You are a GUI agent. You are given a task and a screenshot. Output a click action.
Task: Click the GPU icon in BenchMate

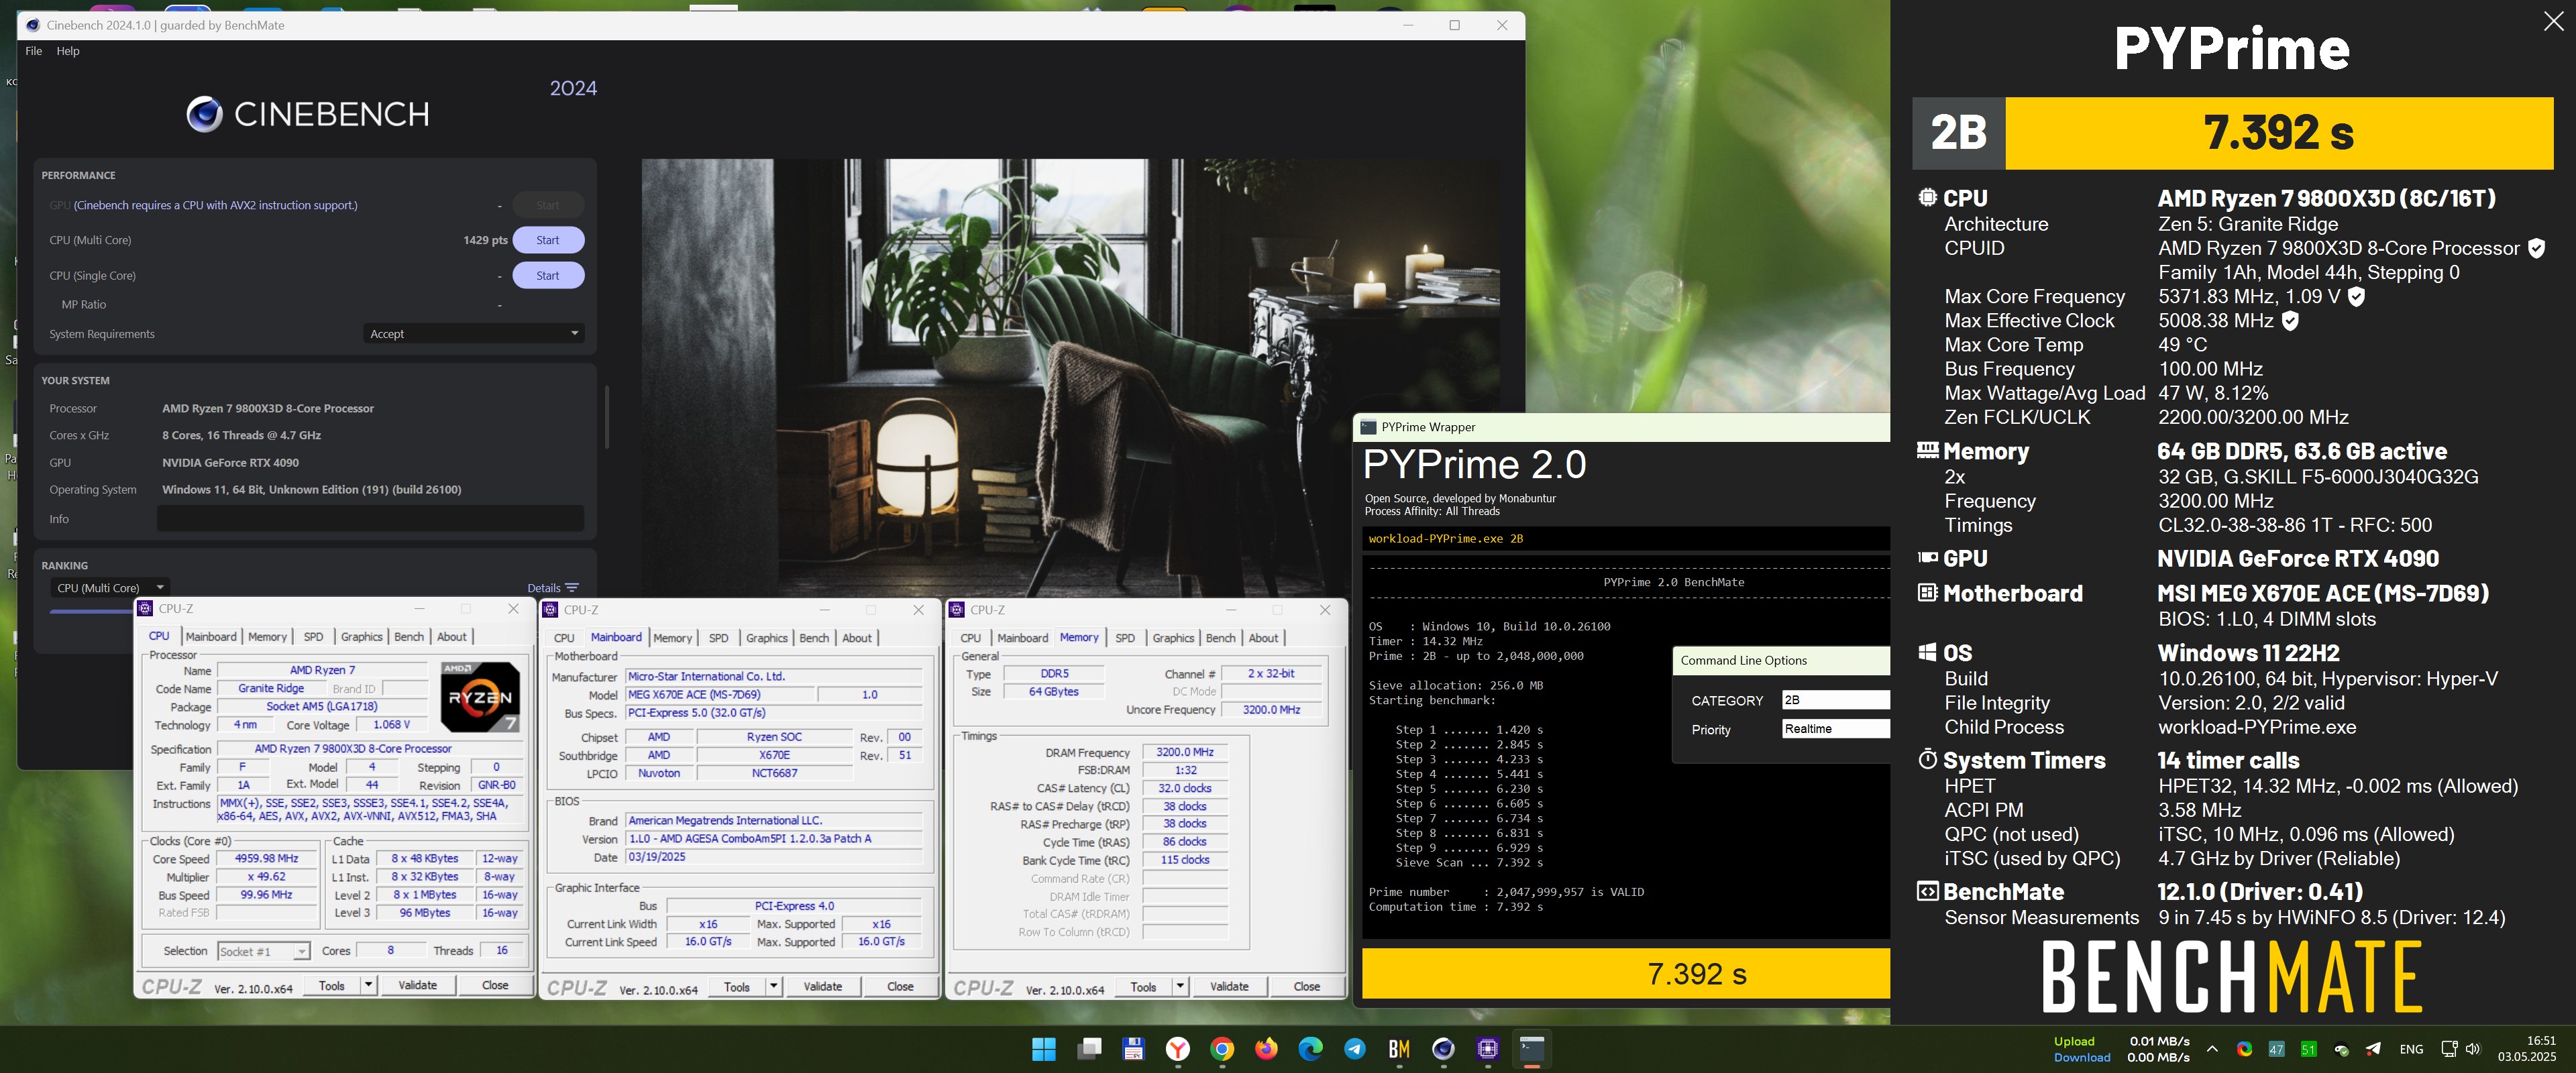(x=1927, y=558)
